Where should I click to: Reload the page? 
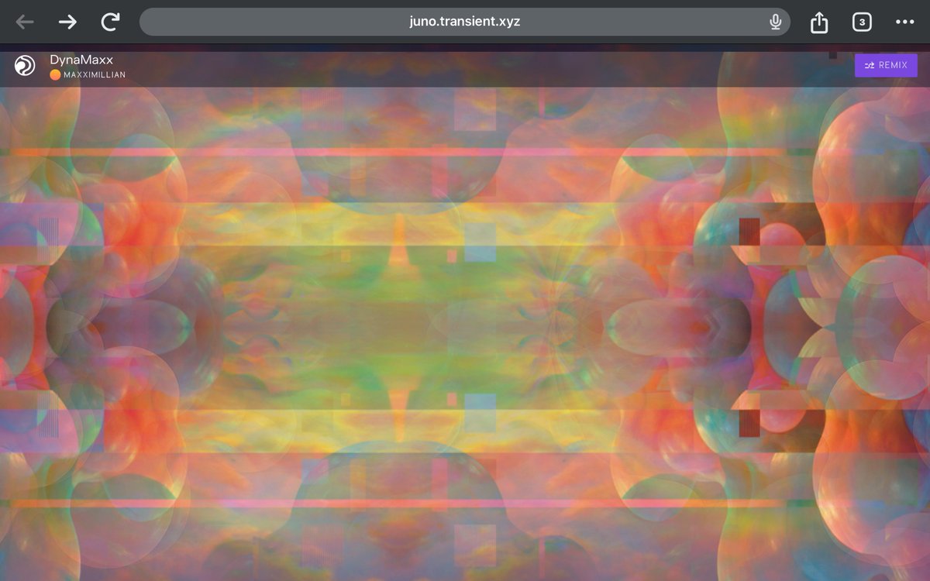pyautogui.click(x=111, y=22)
